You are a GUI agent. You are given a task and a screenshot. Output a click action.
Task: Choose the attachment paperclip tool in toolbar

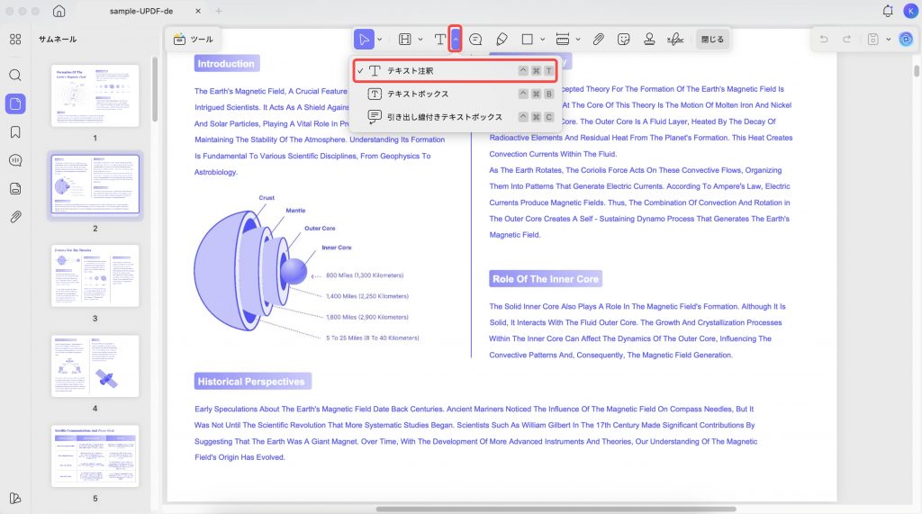click(598, 40)
